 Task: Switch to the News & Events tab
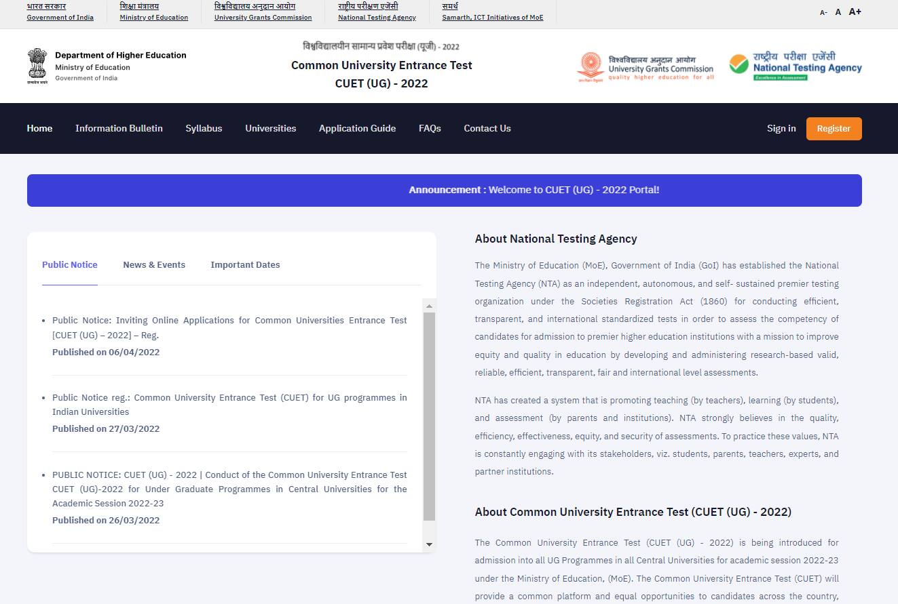pos(154,265)
